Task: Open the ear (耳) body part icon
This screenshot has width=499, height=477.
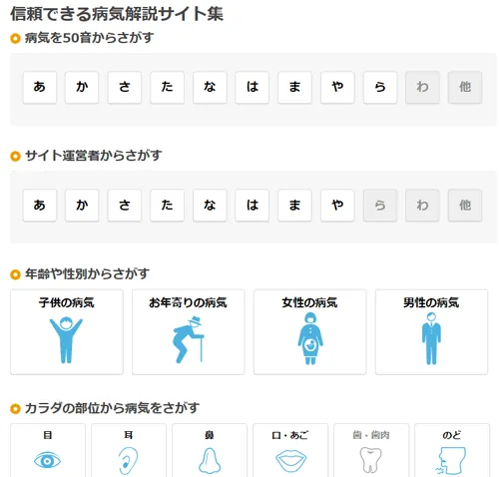Action: coord(128,461)
